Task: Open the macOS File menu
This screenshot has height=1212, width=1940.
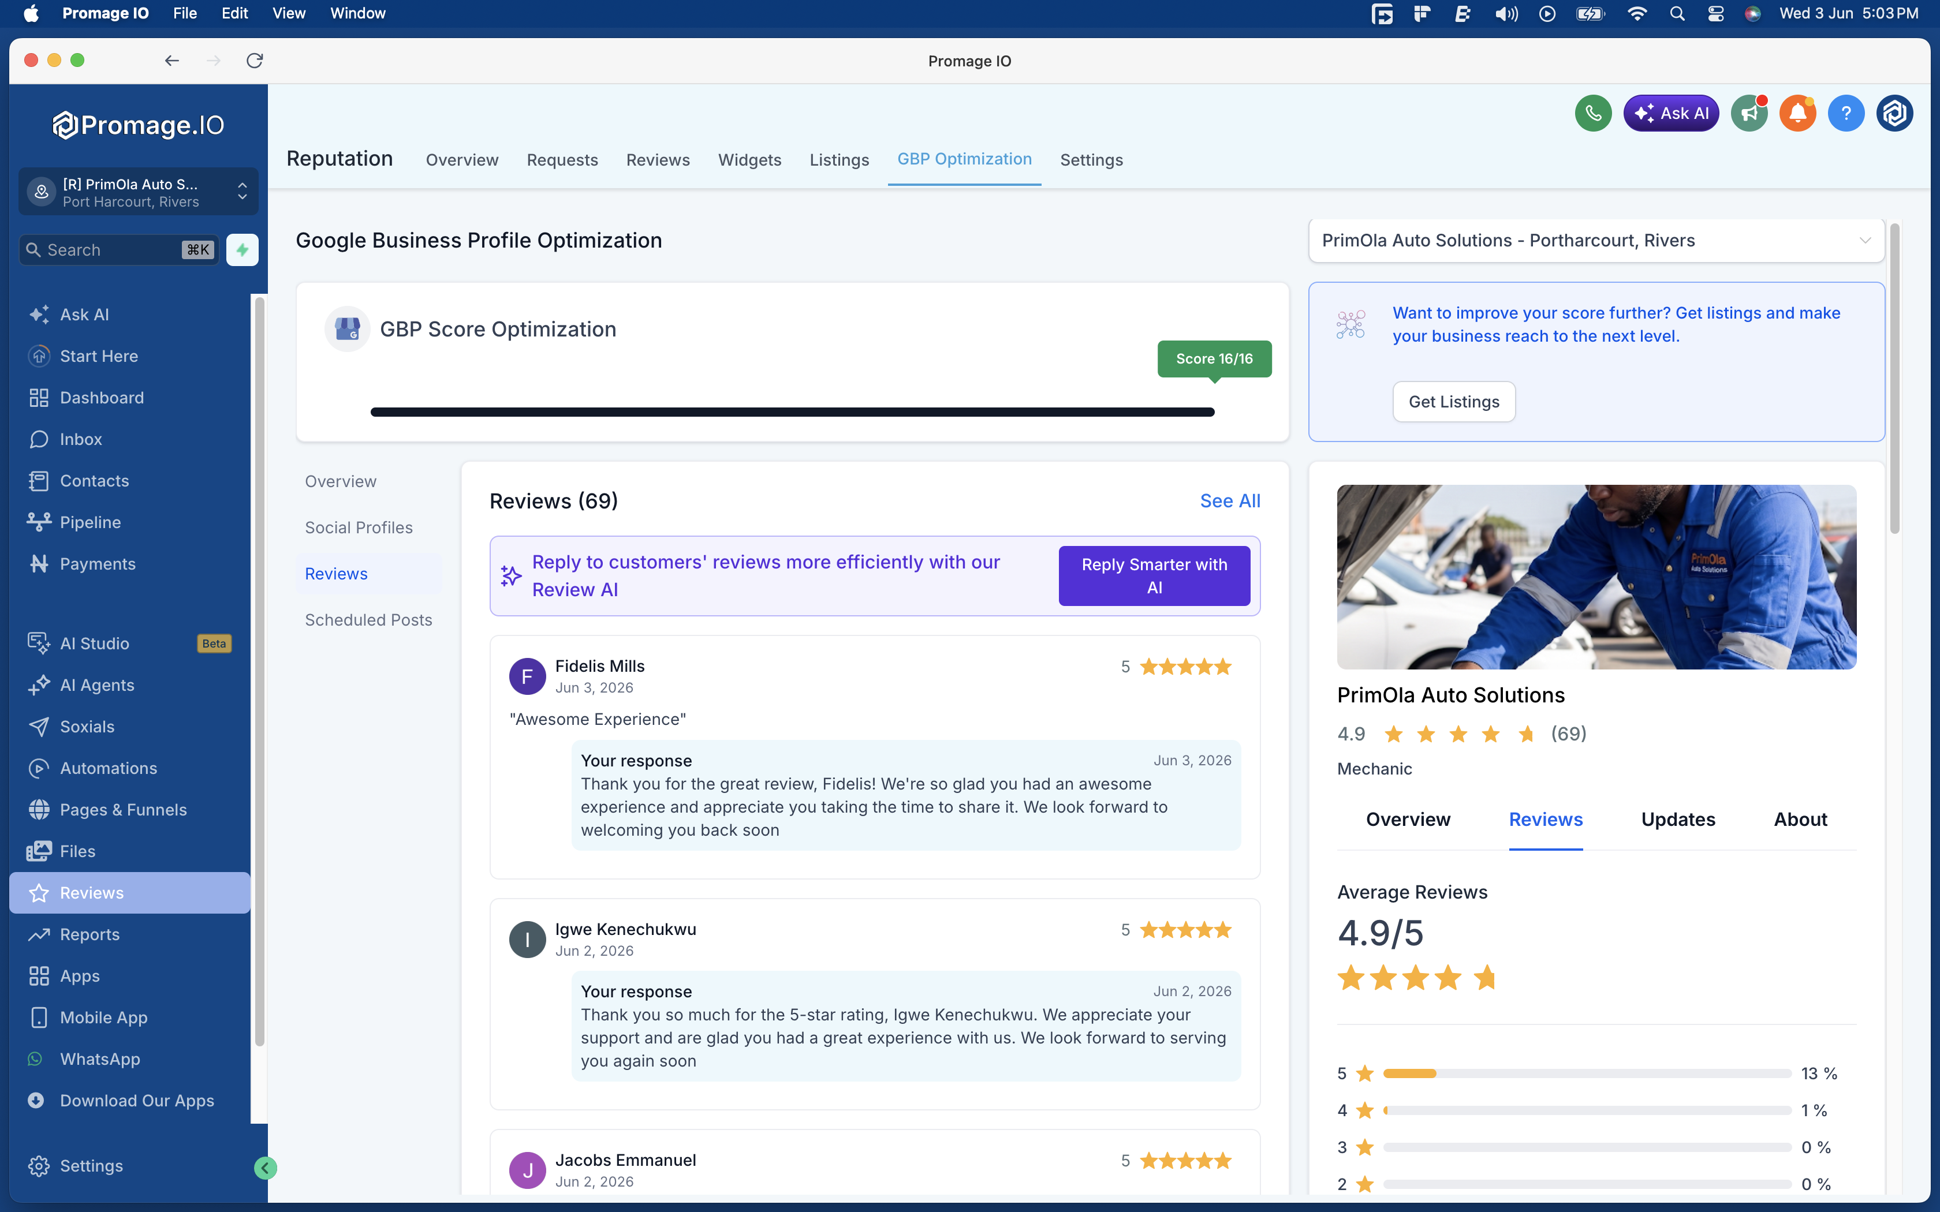Action: point(184,13)
